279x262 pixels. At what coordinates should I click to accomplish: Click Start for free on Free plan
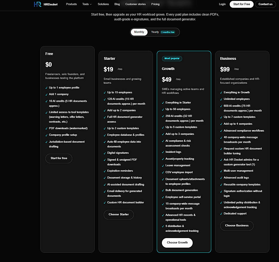[59, 158]
